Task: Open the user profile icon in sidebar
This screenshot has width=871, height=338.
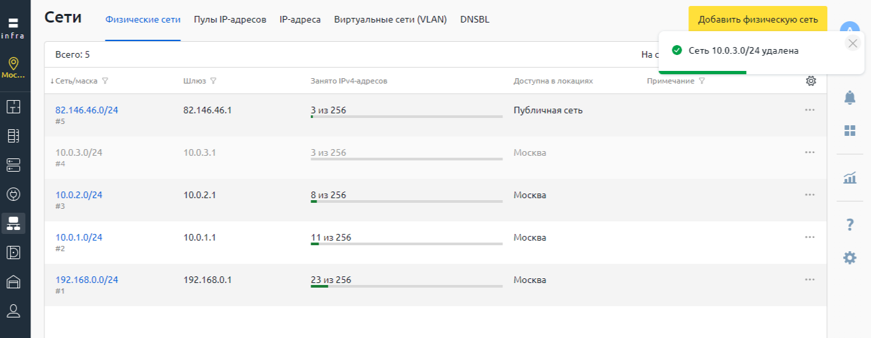Action: [13, 311]
